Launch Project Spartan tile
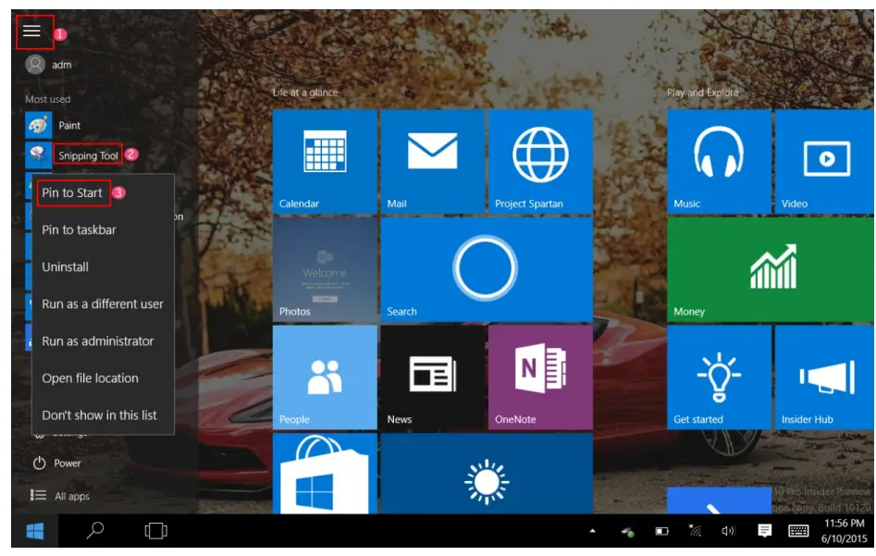 tap(540, 162)
